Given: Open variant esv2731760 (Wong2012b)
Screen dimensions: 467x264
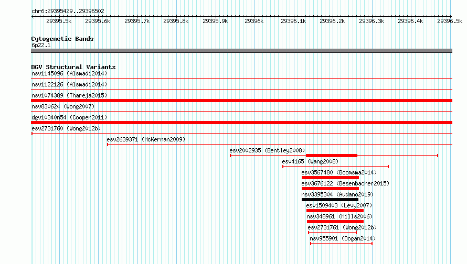Looking at the screenshot, I should pos(66,128).
